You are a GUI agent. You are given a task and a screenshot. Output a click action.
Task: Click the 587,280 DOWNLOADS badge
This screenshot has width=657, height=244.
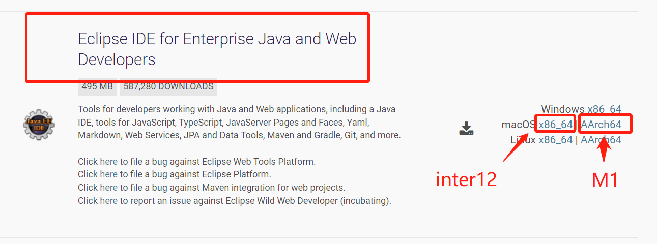tap(168, 86)
